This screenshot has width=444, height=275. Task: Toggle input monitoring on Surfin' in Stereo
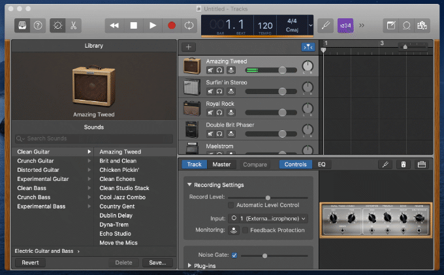pos(231,91)
